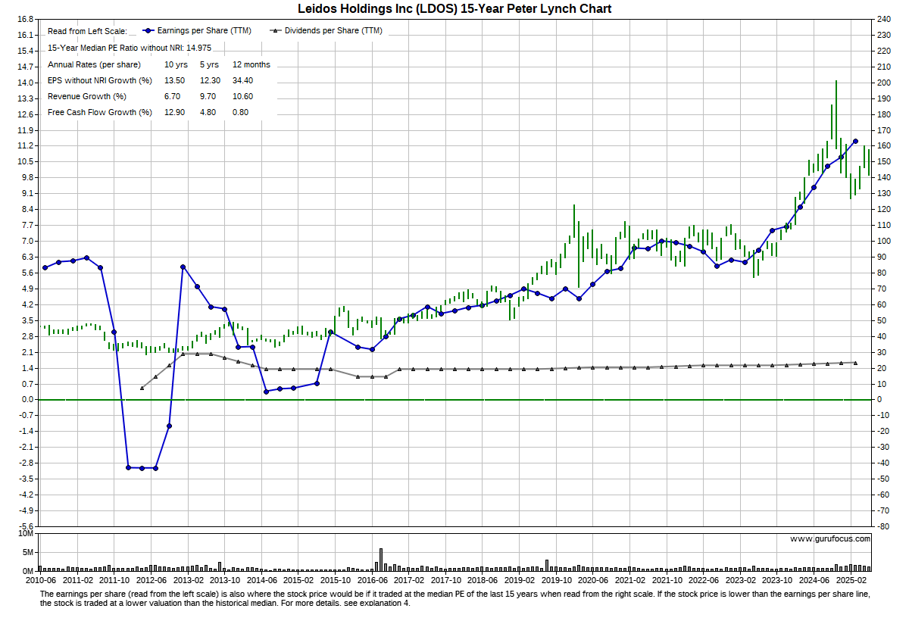
Task: Select the 'Dividends per Share (TTM)' legend label
Action: pyautogui.click(x=333, y=31)
